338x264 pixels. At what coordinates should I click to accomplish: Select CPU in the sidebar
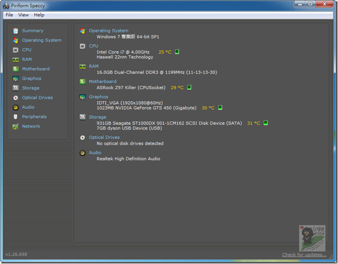27,50
